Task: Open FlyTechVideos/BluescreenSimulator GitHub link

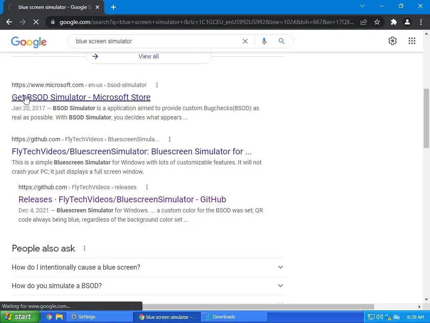Action: (131, 151)
